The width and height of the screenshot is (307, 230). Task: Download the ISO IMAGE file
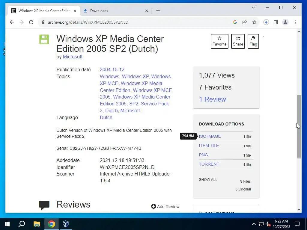click(210, 136)
